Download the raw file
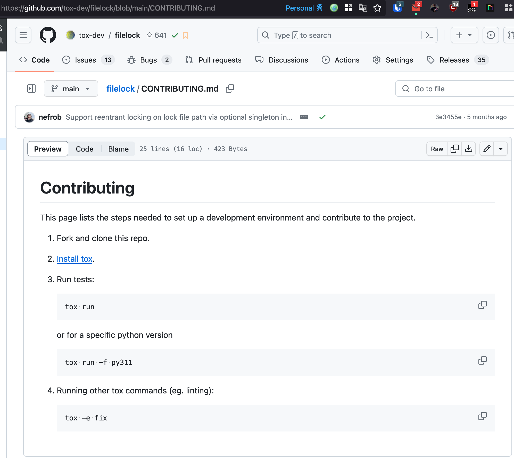The image size is (514, 458). tap(469, 149)
